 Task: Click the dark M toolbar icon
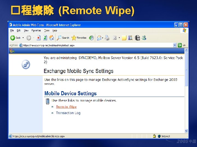pos(137,38)
